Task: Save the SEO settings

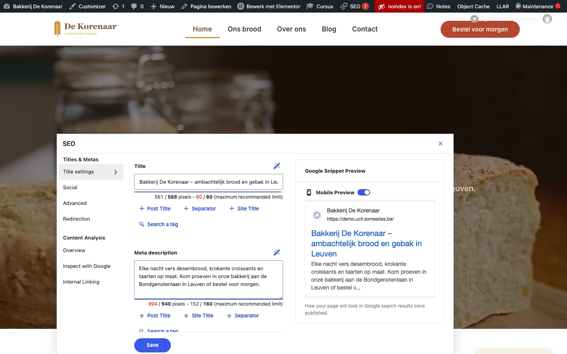Action: click(x=152, y=345)
